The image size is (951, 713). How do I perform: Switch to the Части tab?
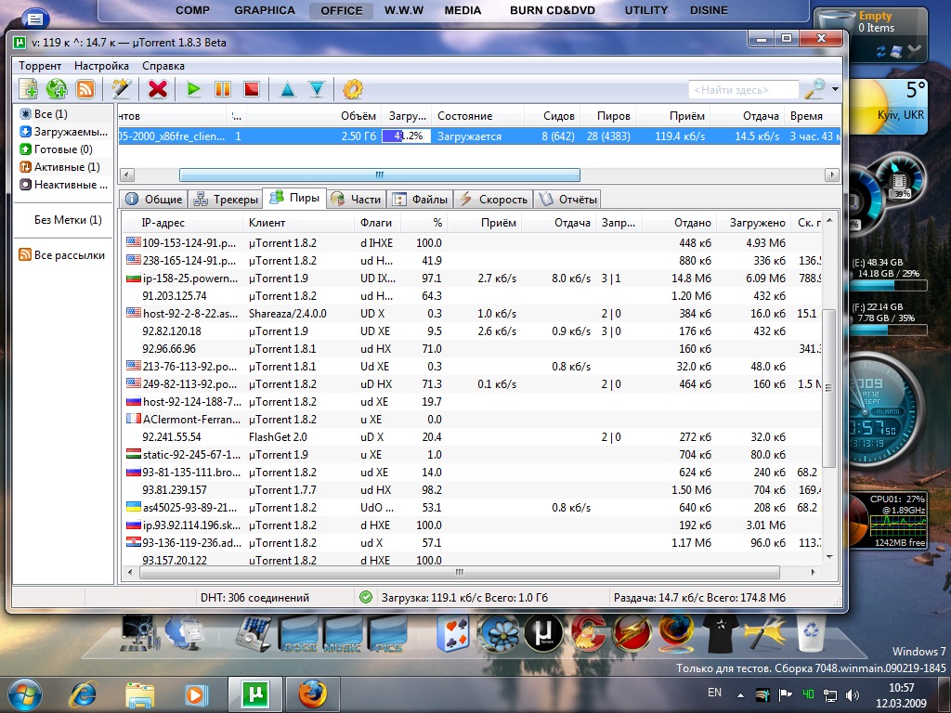pyautogui.click(x=356, y=199)
